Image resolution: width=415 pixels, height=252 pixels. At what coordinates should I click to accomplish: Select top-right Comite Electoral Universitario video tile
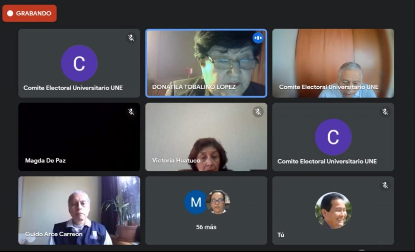click(x=333, y=63)
